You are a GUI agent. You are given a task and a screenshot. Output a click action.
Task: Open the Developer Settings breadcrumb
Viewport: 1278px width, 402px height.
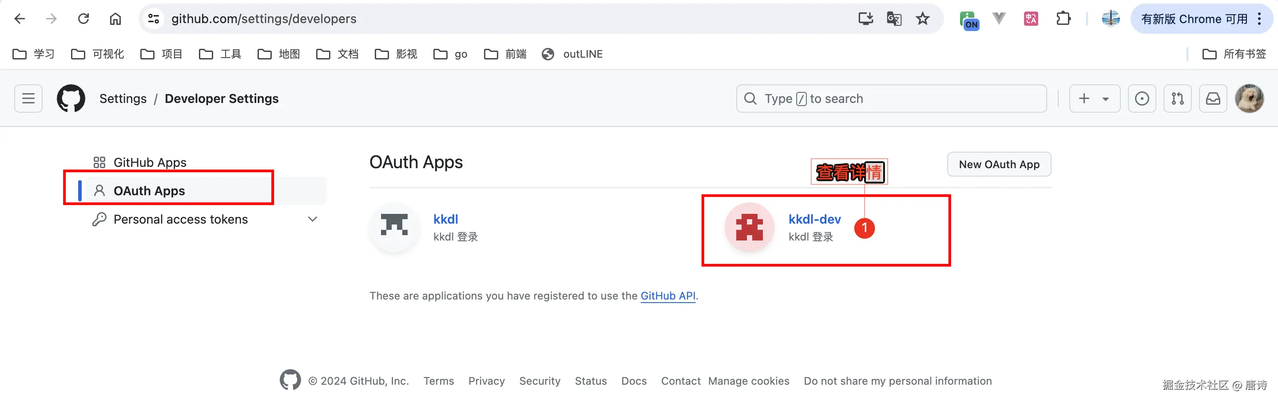tap(221, 99)
